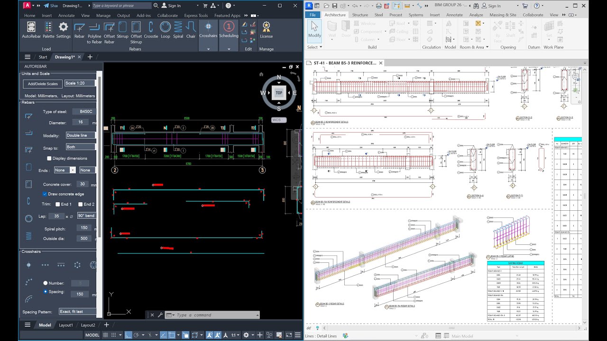The width and height of the screenshot is (607, 341).
Task: Select the Stirrup tool
Action: [x=122, y=30]
